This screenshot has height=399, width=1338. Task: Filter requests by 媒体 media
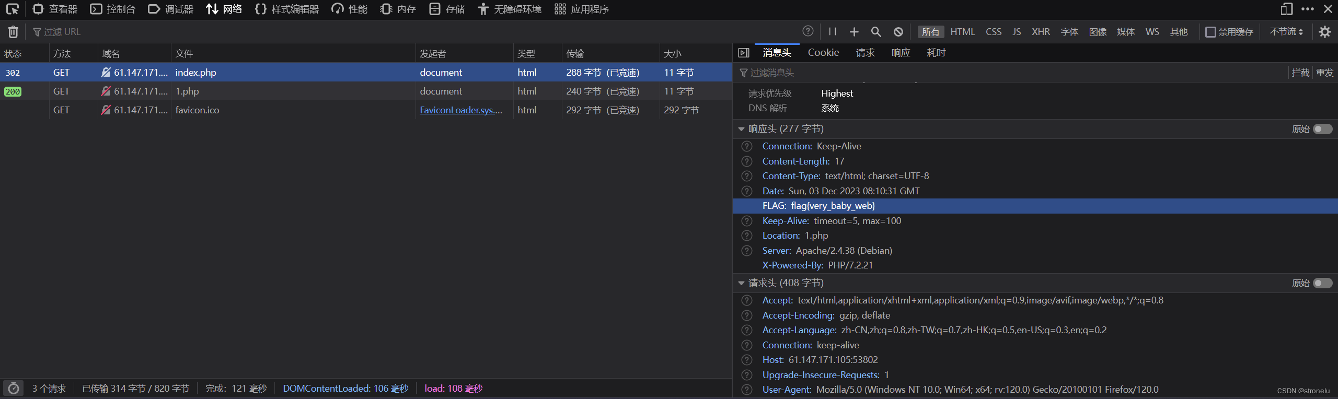1126,32
